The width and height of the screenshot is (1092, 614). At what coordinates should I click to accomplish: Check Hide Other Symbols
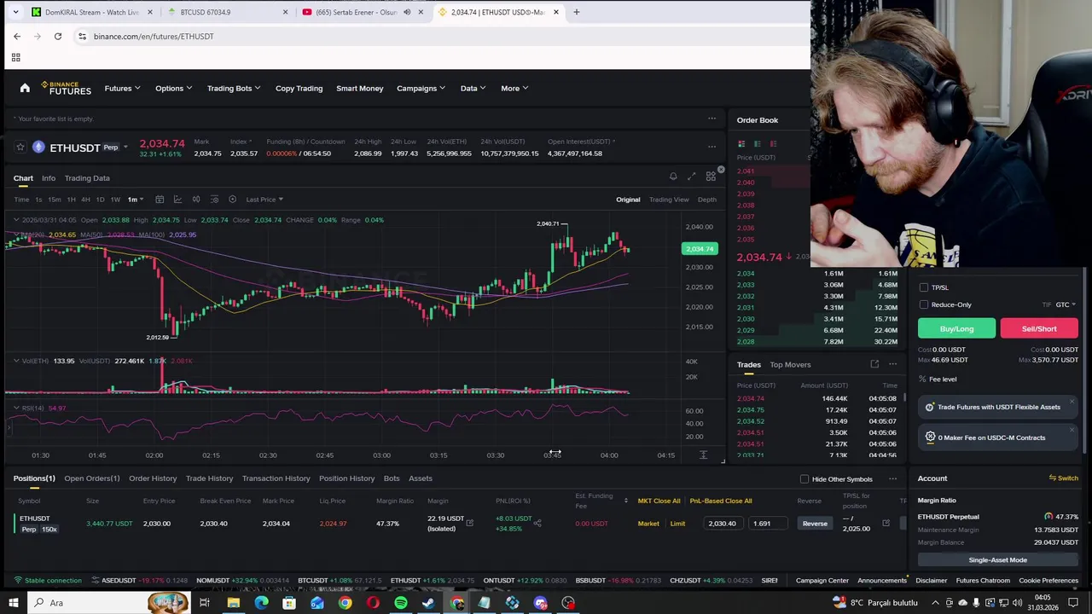coord(804,479)
